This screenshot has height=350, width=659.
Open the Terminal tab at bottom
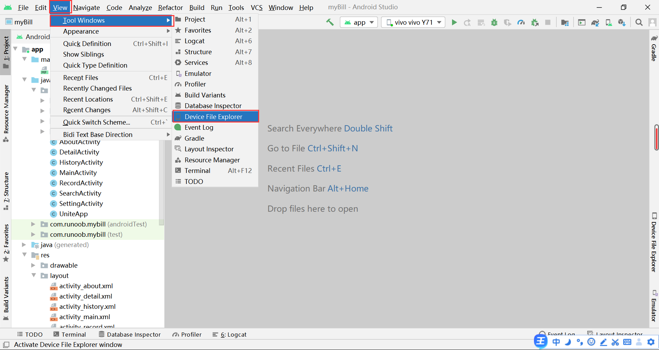click(70, 335)
